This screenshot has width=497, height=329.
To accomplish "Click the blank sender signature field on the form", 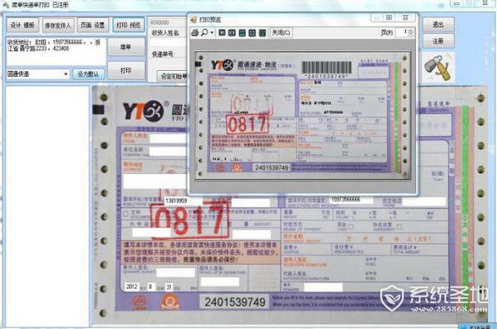I will 176,272.
